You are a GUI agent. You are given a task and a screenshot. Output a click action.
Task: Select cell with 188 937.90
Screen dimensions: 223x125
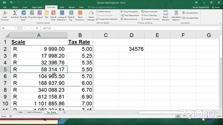(39, 83)
